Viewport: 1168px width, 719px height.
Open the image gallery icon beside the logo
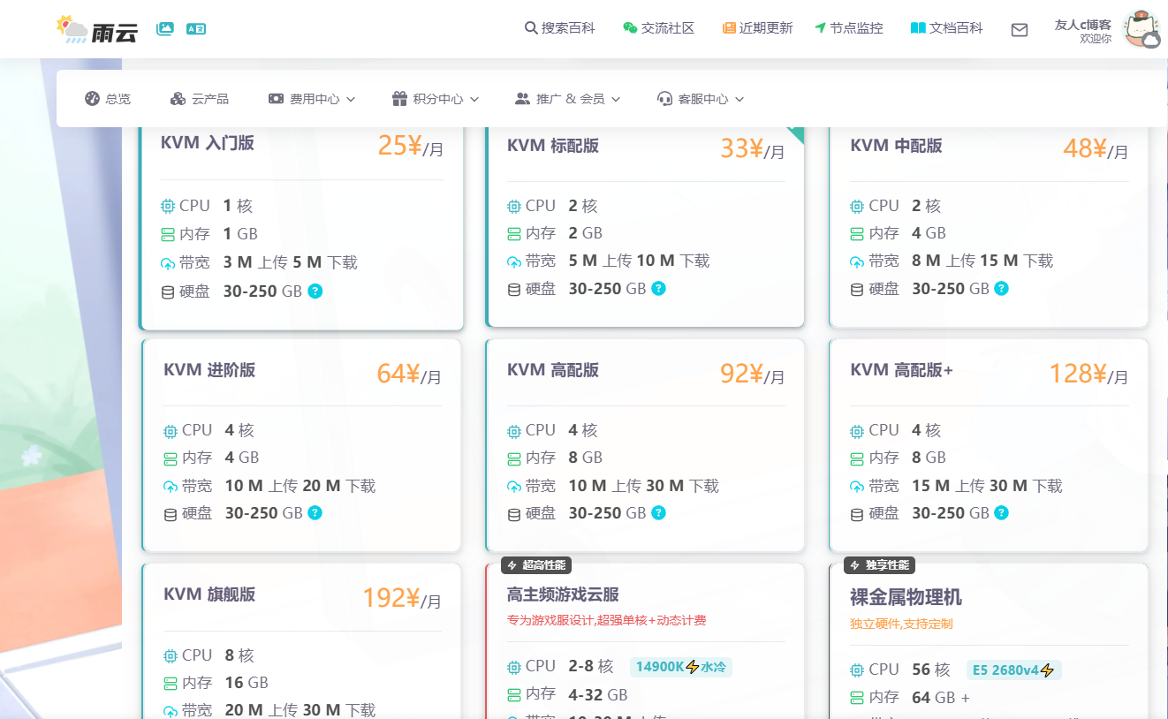pos(164,28)
